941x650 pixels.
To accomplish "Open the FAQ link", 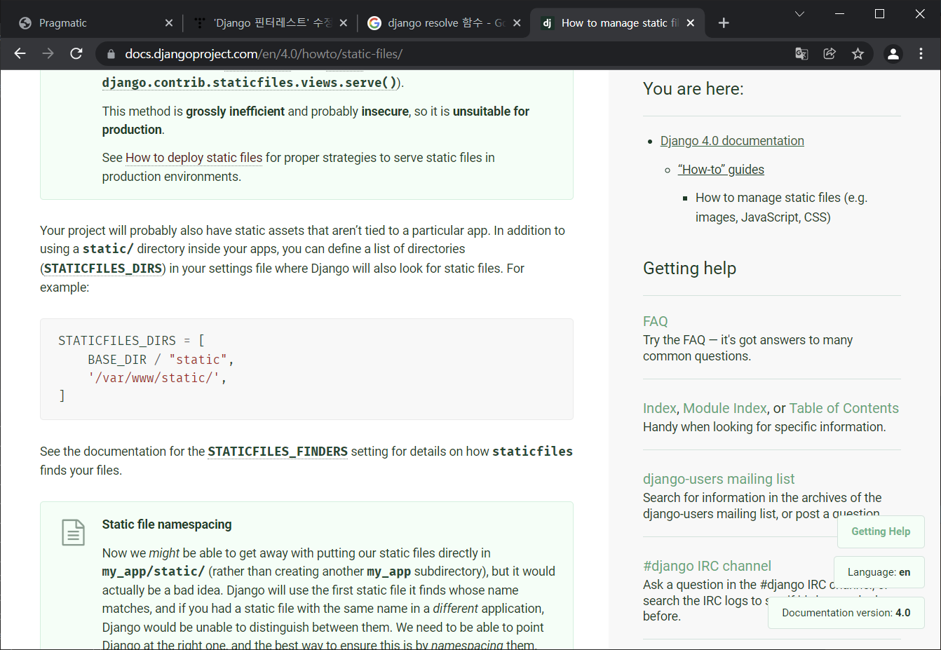I will pos(656,321).
